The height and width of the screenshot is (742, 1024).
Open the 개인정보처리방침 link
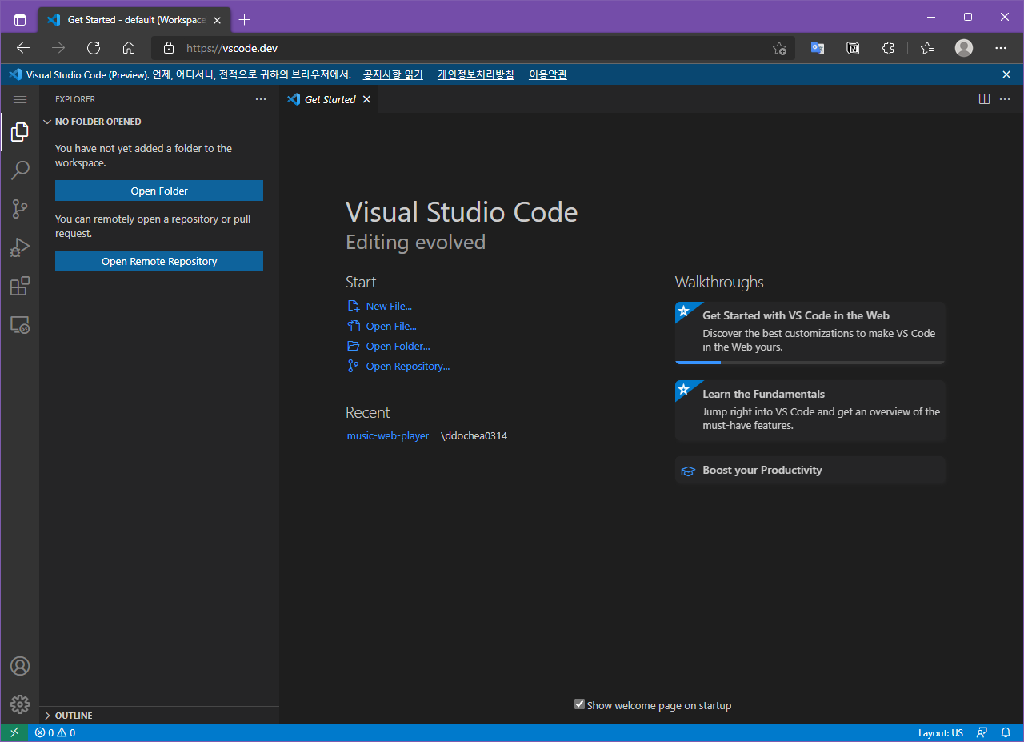[476, 74]
